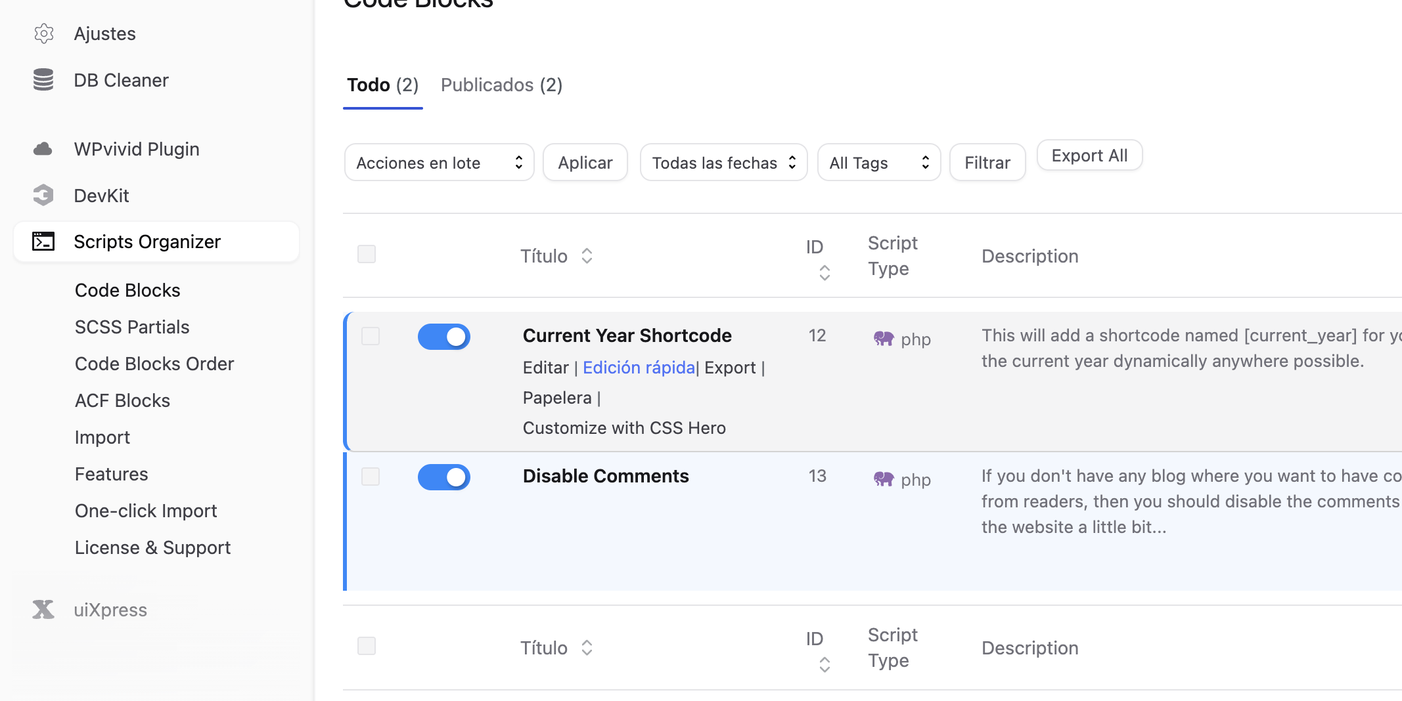The width and height of the screenshot is (1402, 701).
Task: Go to License & Support submenu
Action: coord(153,547)
